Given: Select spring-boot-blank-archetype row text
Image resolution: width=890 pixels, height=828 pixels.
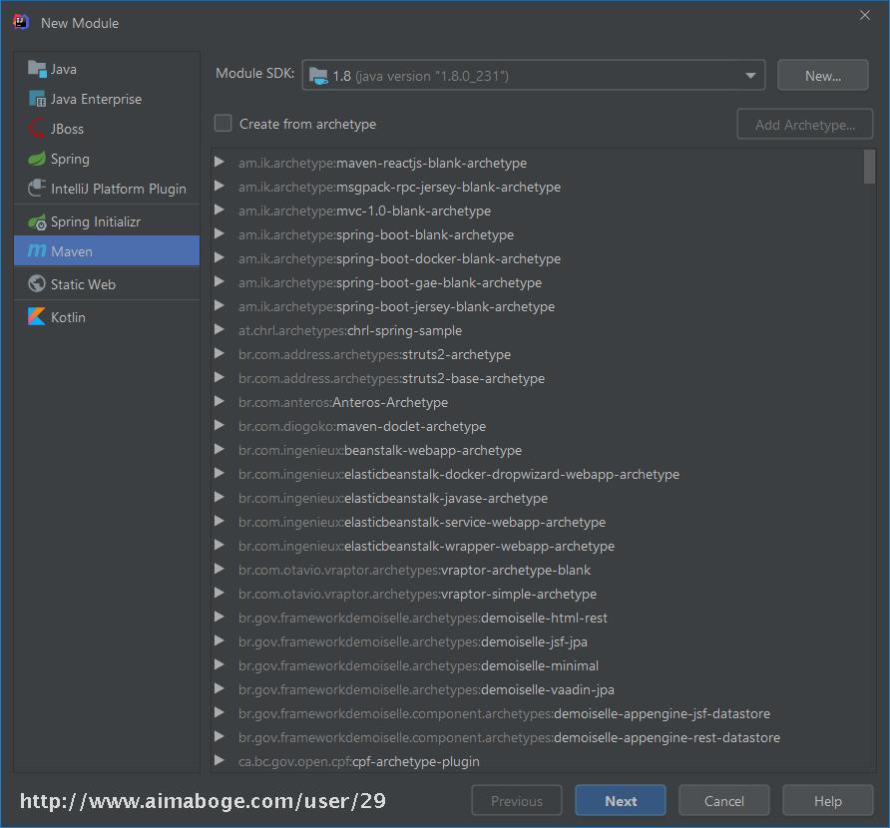Looking at the screenshot, I should pyautogui.click(x=376, y=234).
